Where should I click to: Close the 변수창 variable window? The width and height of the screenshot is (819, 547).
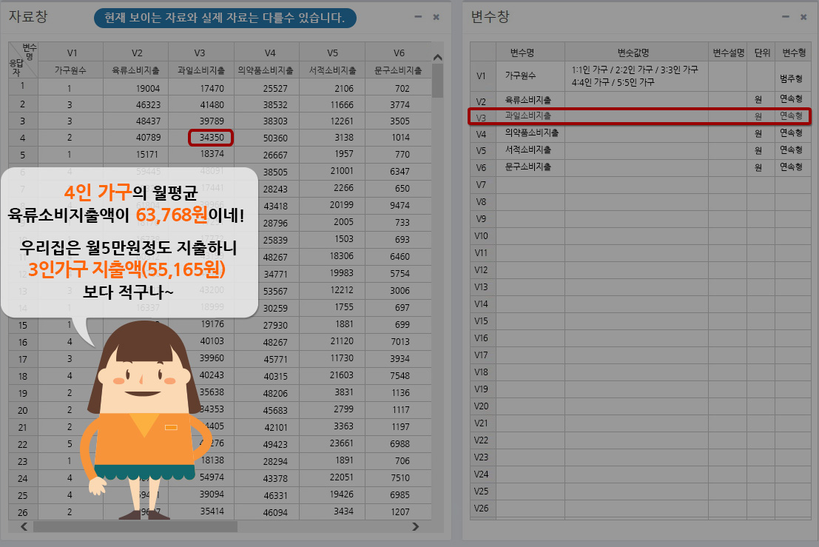(803, 17)
